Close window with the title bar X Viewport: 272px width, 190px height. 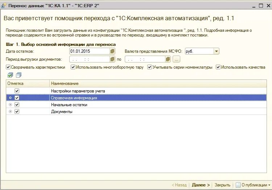coord(268,6)
